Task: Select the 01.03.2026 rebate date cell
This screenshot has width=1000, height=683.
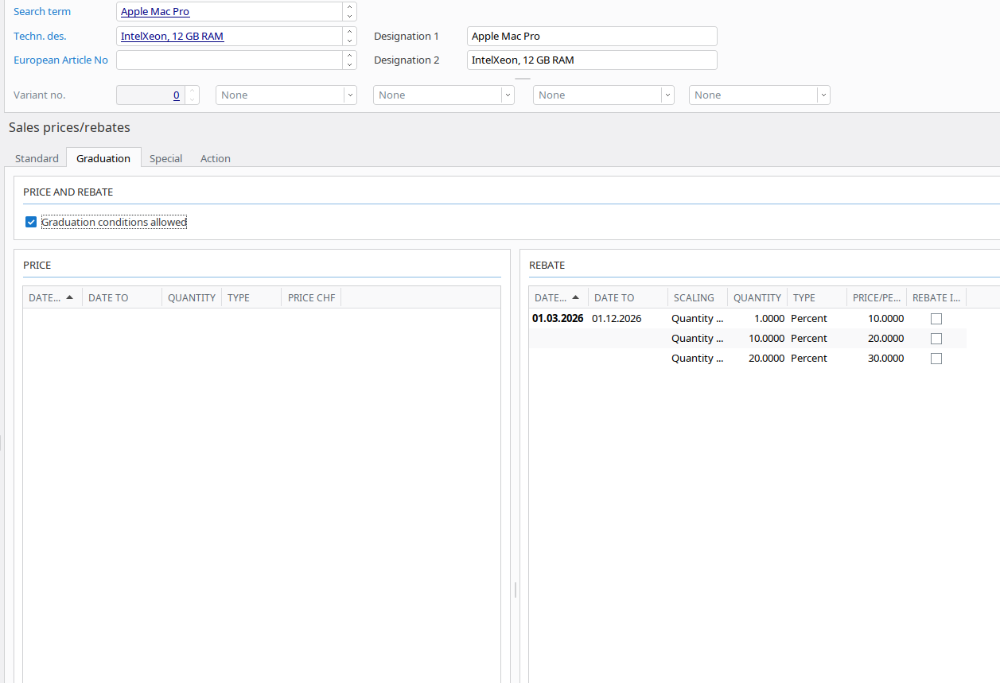Action: pyautogui.click(x=558, y=319)
